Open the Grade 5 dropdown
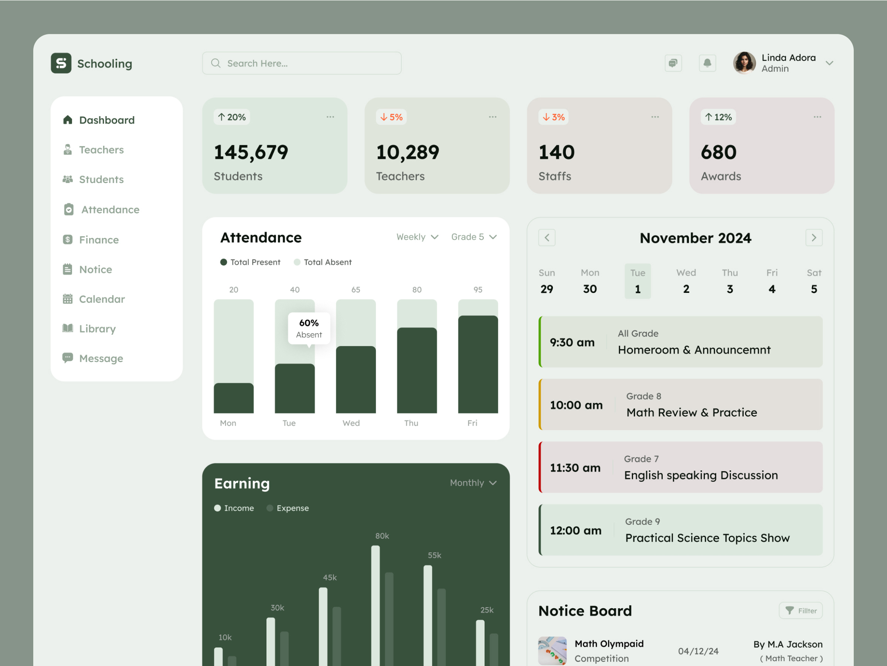This screenshot has width=887, height=666. pyautogui.click(x=475, y=237)
